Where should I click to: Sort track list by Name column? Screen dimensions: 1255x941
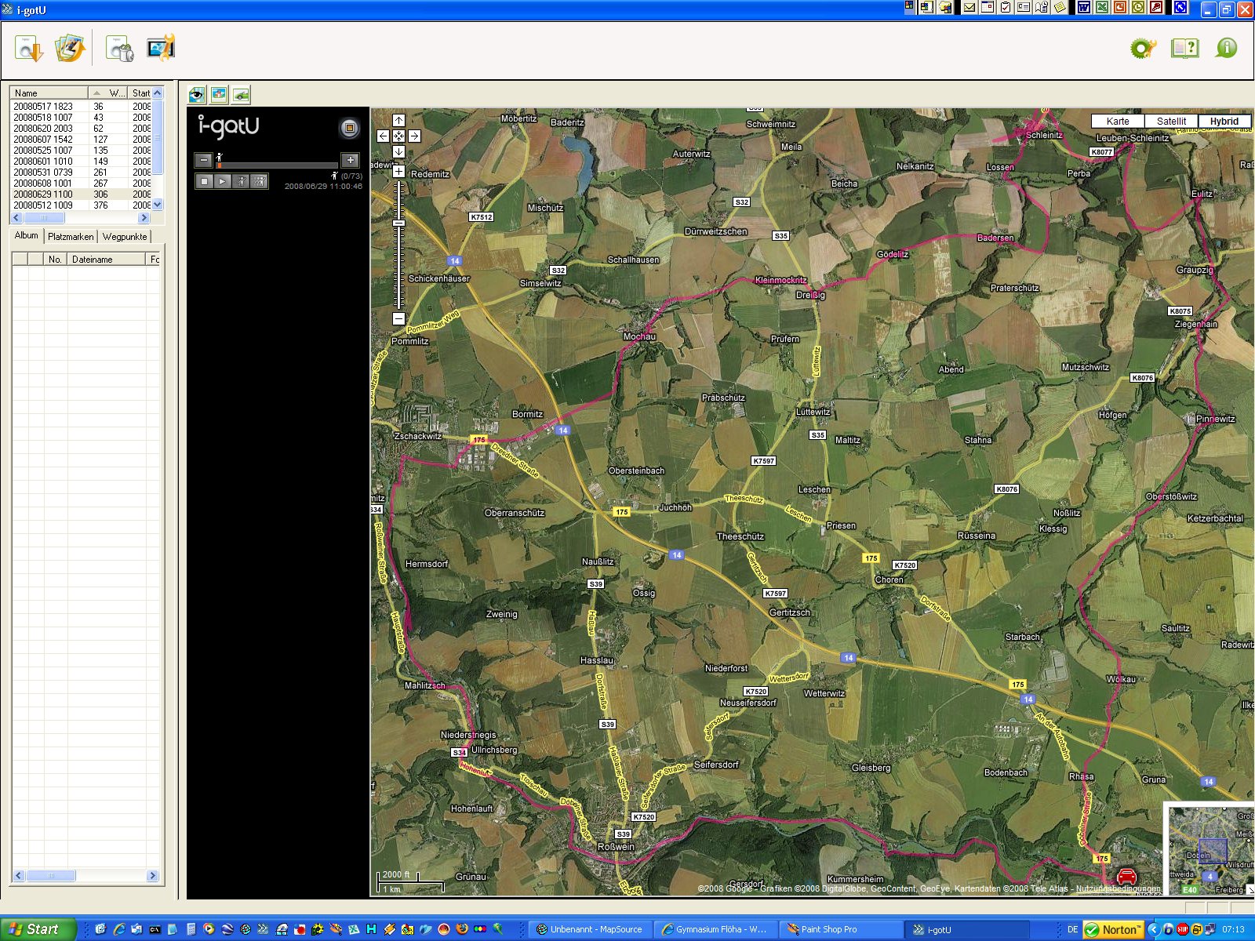[x=49, y=93]
